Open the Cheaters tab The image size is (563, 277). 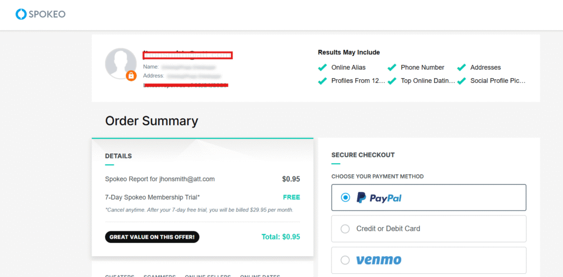[118, 275]
